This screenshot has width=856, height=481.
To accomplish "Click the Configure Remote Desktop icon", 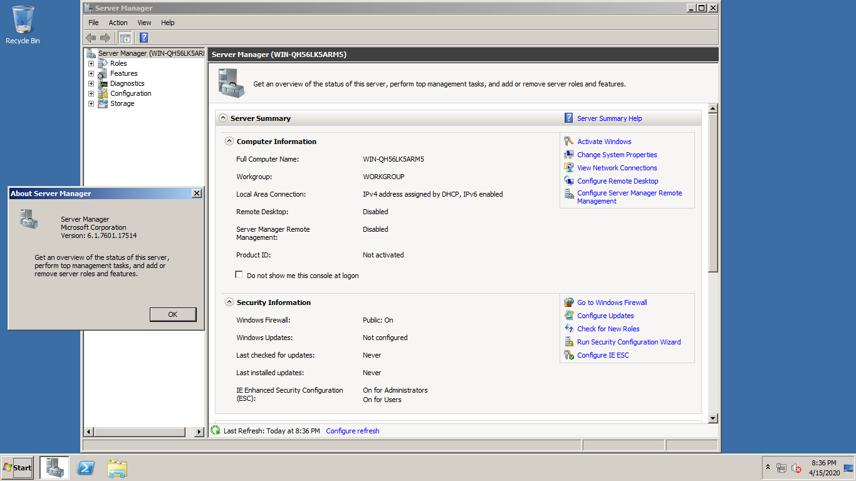I will [569, 181].
